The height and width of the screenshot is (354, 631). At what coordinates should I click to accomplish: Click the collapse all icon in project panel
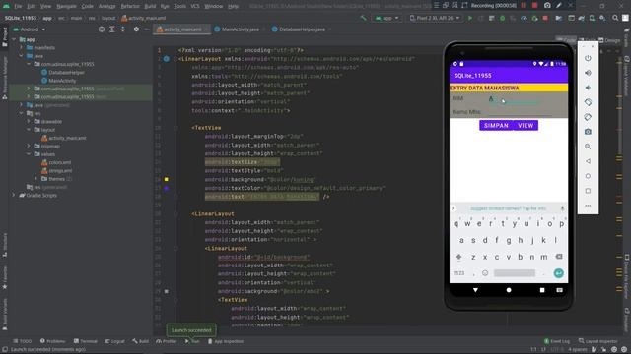[x=123, y=29]
